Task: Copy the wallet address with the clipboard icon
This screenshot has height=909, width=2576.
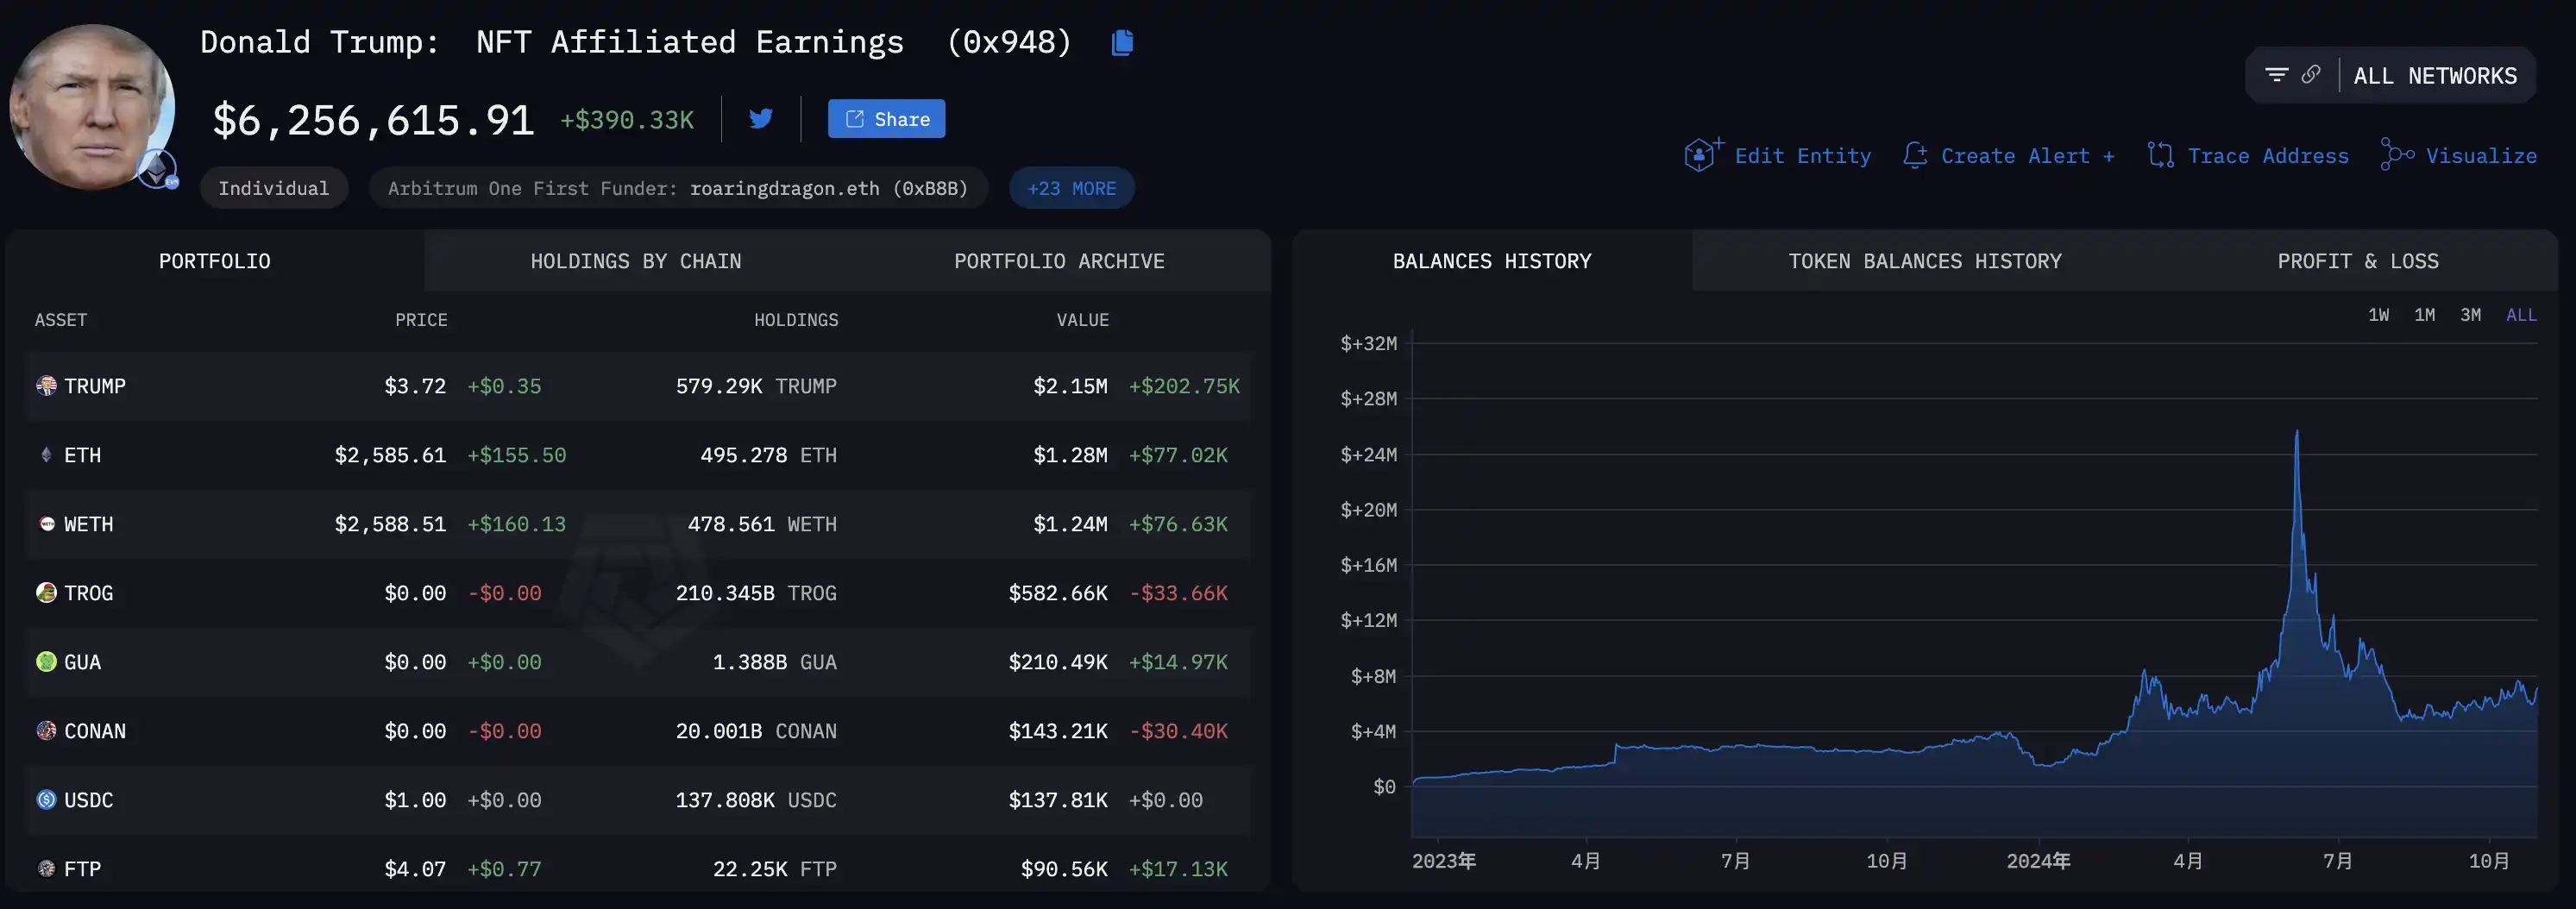Action: [1122, 42]
